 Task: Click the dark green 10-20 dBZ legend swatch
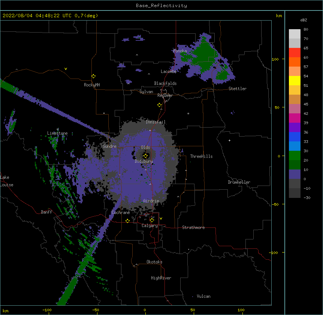[x=295, y=165]
